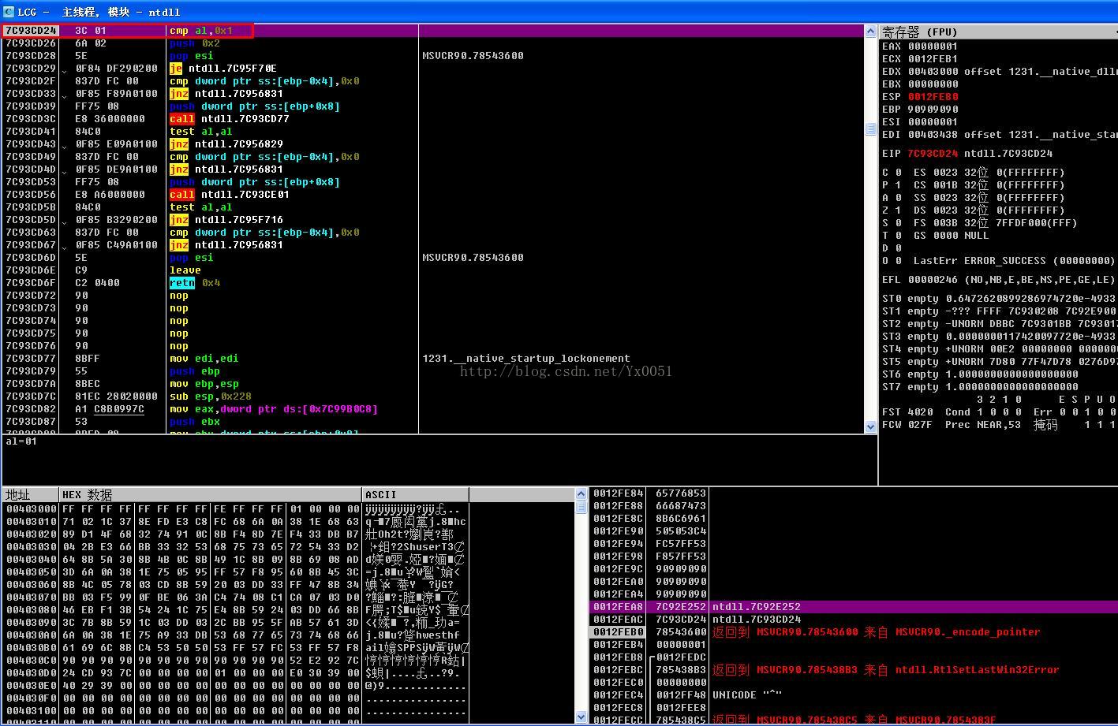Select the ECX 0012FEB1 register

pos(920,59)
